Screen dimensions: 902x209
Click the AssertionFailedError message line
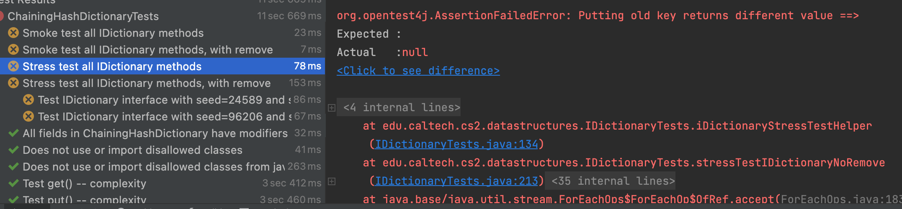pyautogui.click(x=597, y=15)
